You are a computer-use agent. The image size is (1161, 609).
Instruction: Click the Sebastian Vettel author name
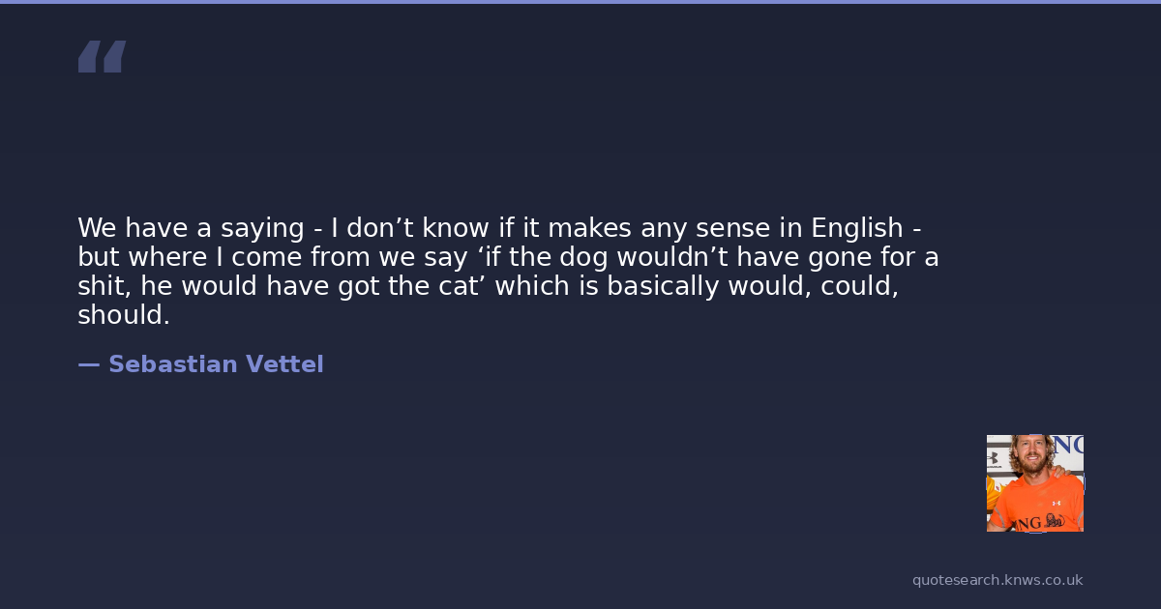[x=215, y=364]
